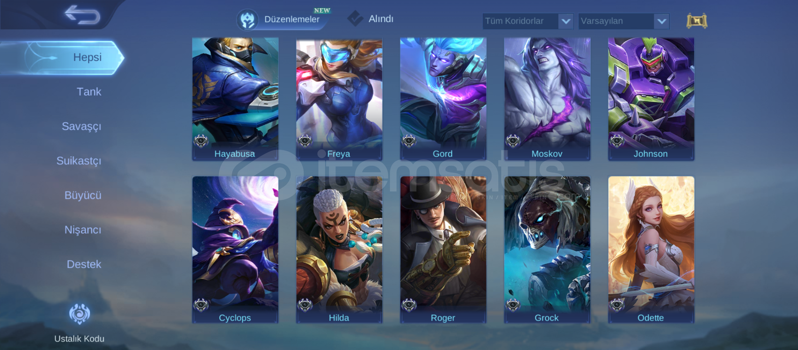Screen dimensions: 798x350
Task: Switch to the Nişancı category
Action: tap(83, 230)
